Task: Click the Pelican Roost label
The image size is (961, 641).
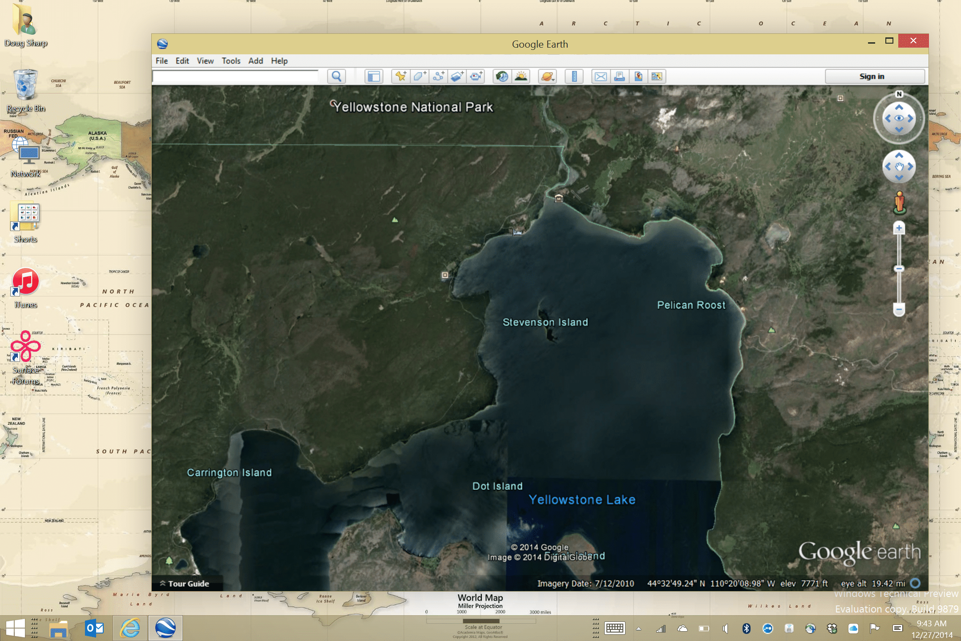Action: (691, 305)
